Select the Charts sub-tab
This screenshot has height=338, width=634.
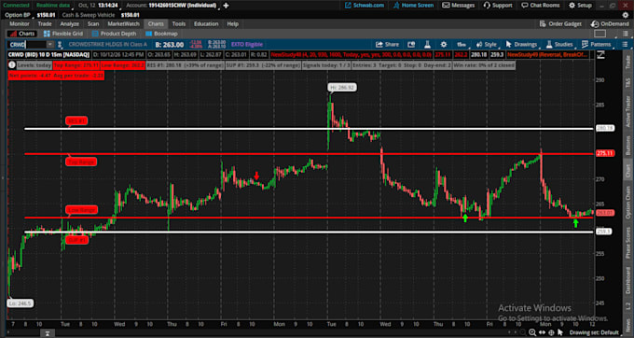pos(22,34)
